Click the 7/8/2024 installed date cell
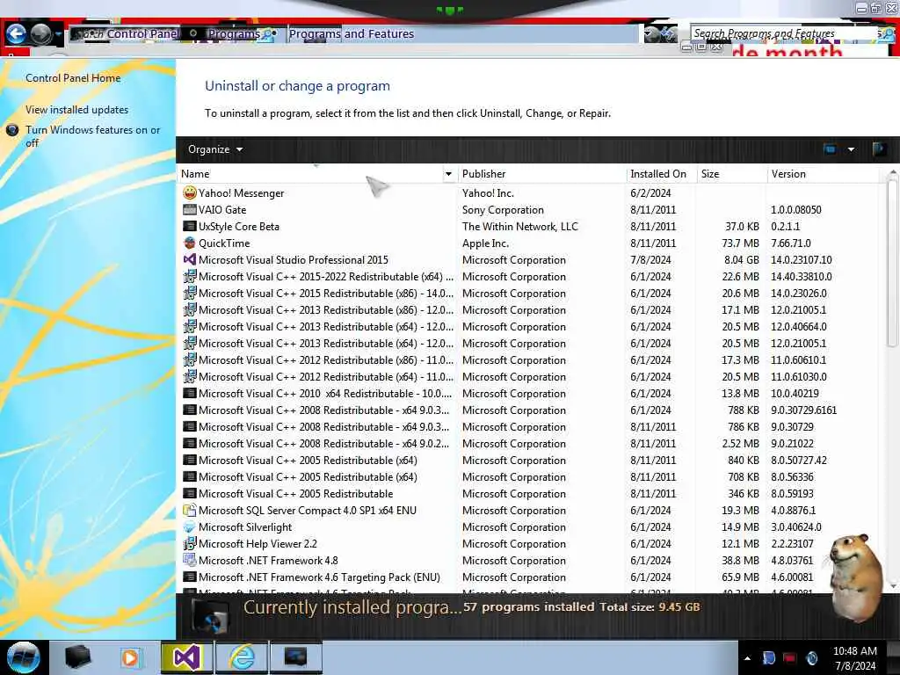The height and width of the screenshot is (675, 900). pyautogui.click(x=650, y=259)
